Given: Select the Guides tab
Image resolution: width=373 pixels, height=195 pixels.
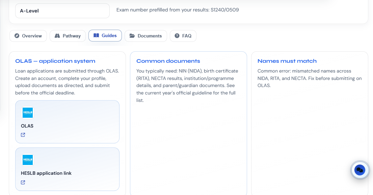Looking at the screenshot, I should [105, 36].
